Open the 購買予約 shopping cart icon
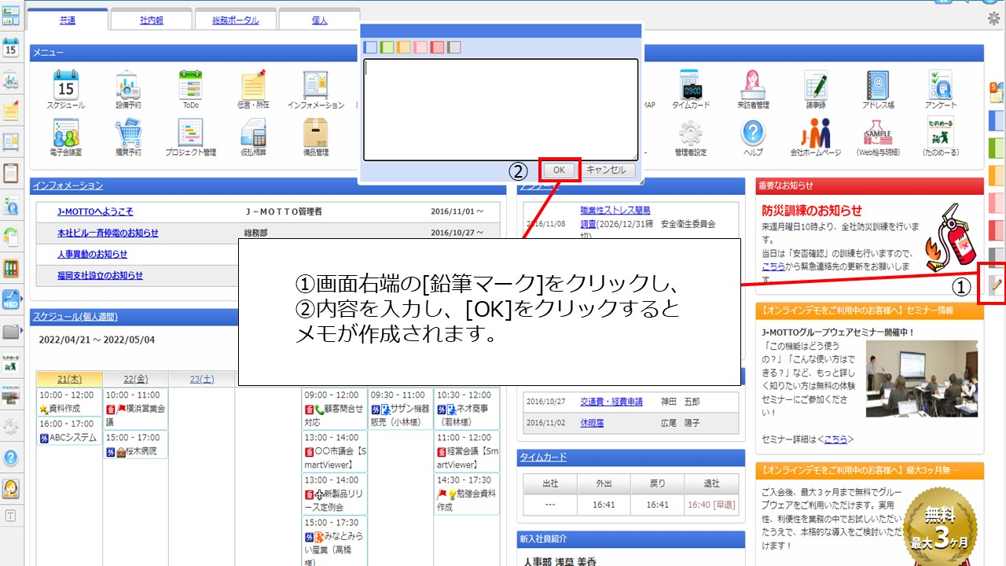This screenshot has height=566, width=1006. (128, 132)
